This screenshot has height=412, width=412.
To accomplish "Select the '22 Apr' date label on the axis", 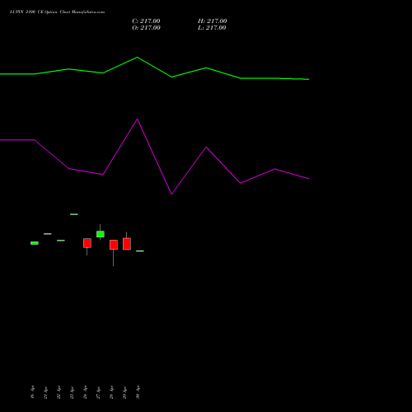I will point(59,392).
